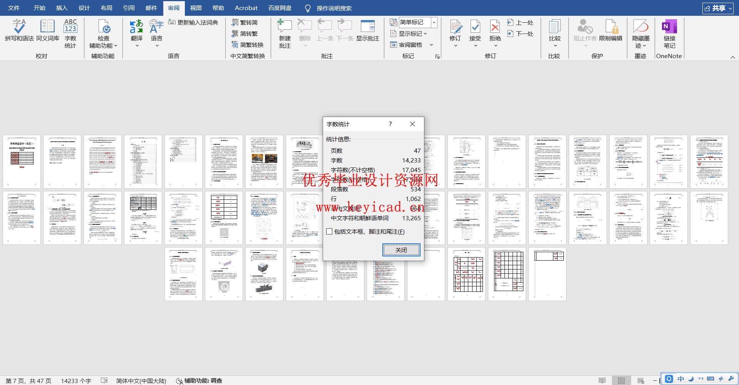739x385 pixels.
Task: Click 第 7 页, 共 47 页 page indicator
Action: click(28, 381)
